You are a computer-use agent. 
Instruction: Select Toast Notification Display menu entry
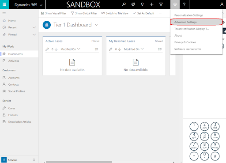(x=196, y=29)
